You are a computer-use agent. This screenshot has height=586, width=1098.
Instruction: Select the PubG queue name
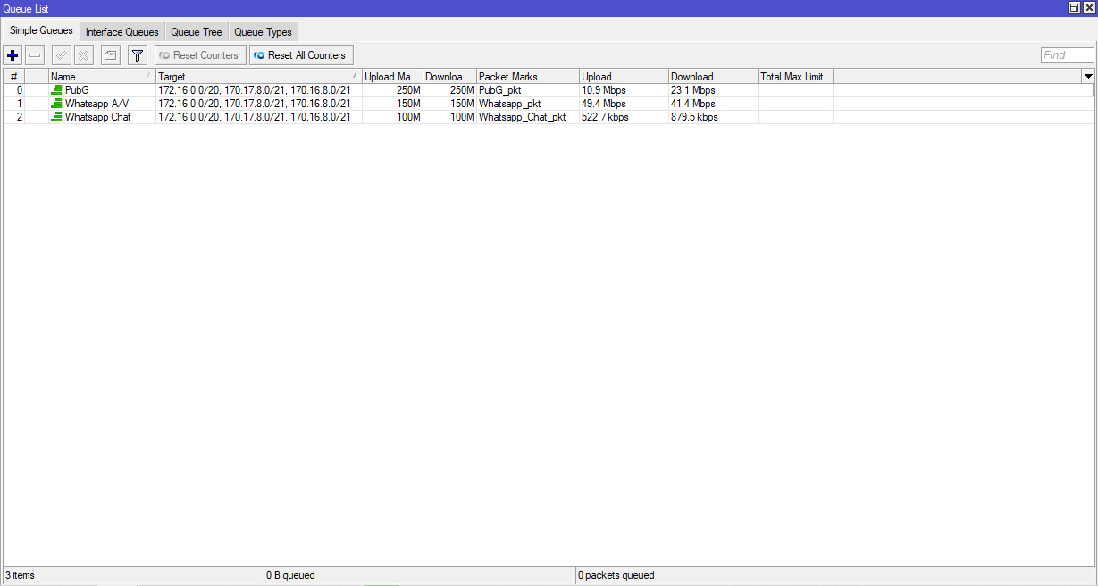(77, 90)
